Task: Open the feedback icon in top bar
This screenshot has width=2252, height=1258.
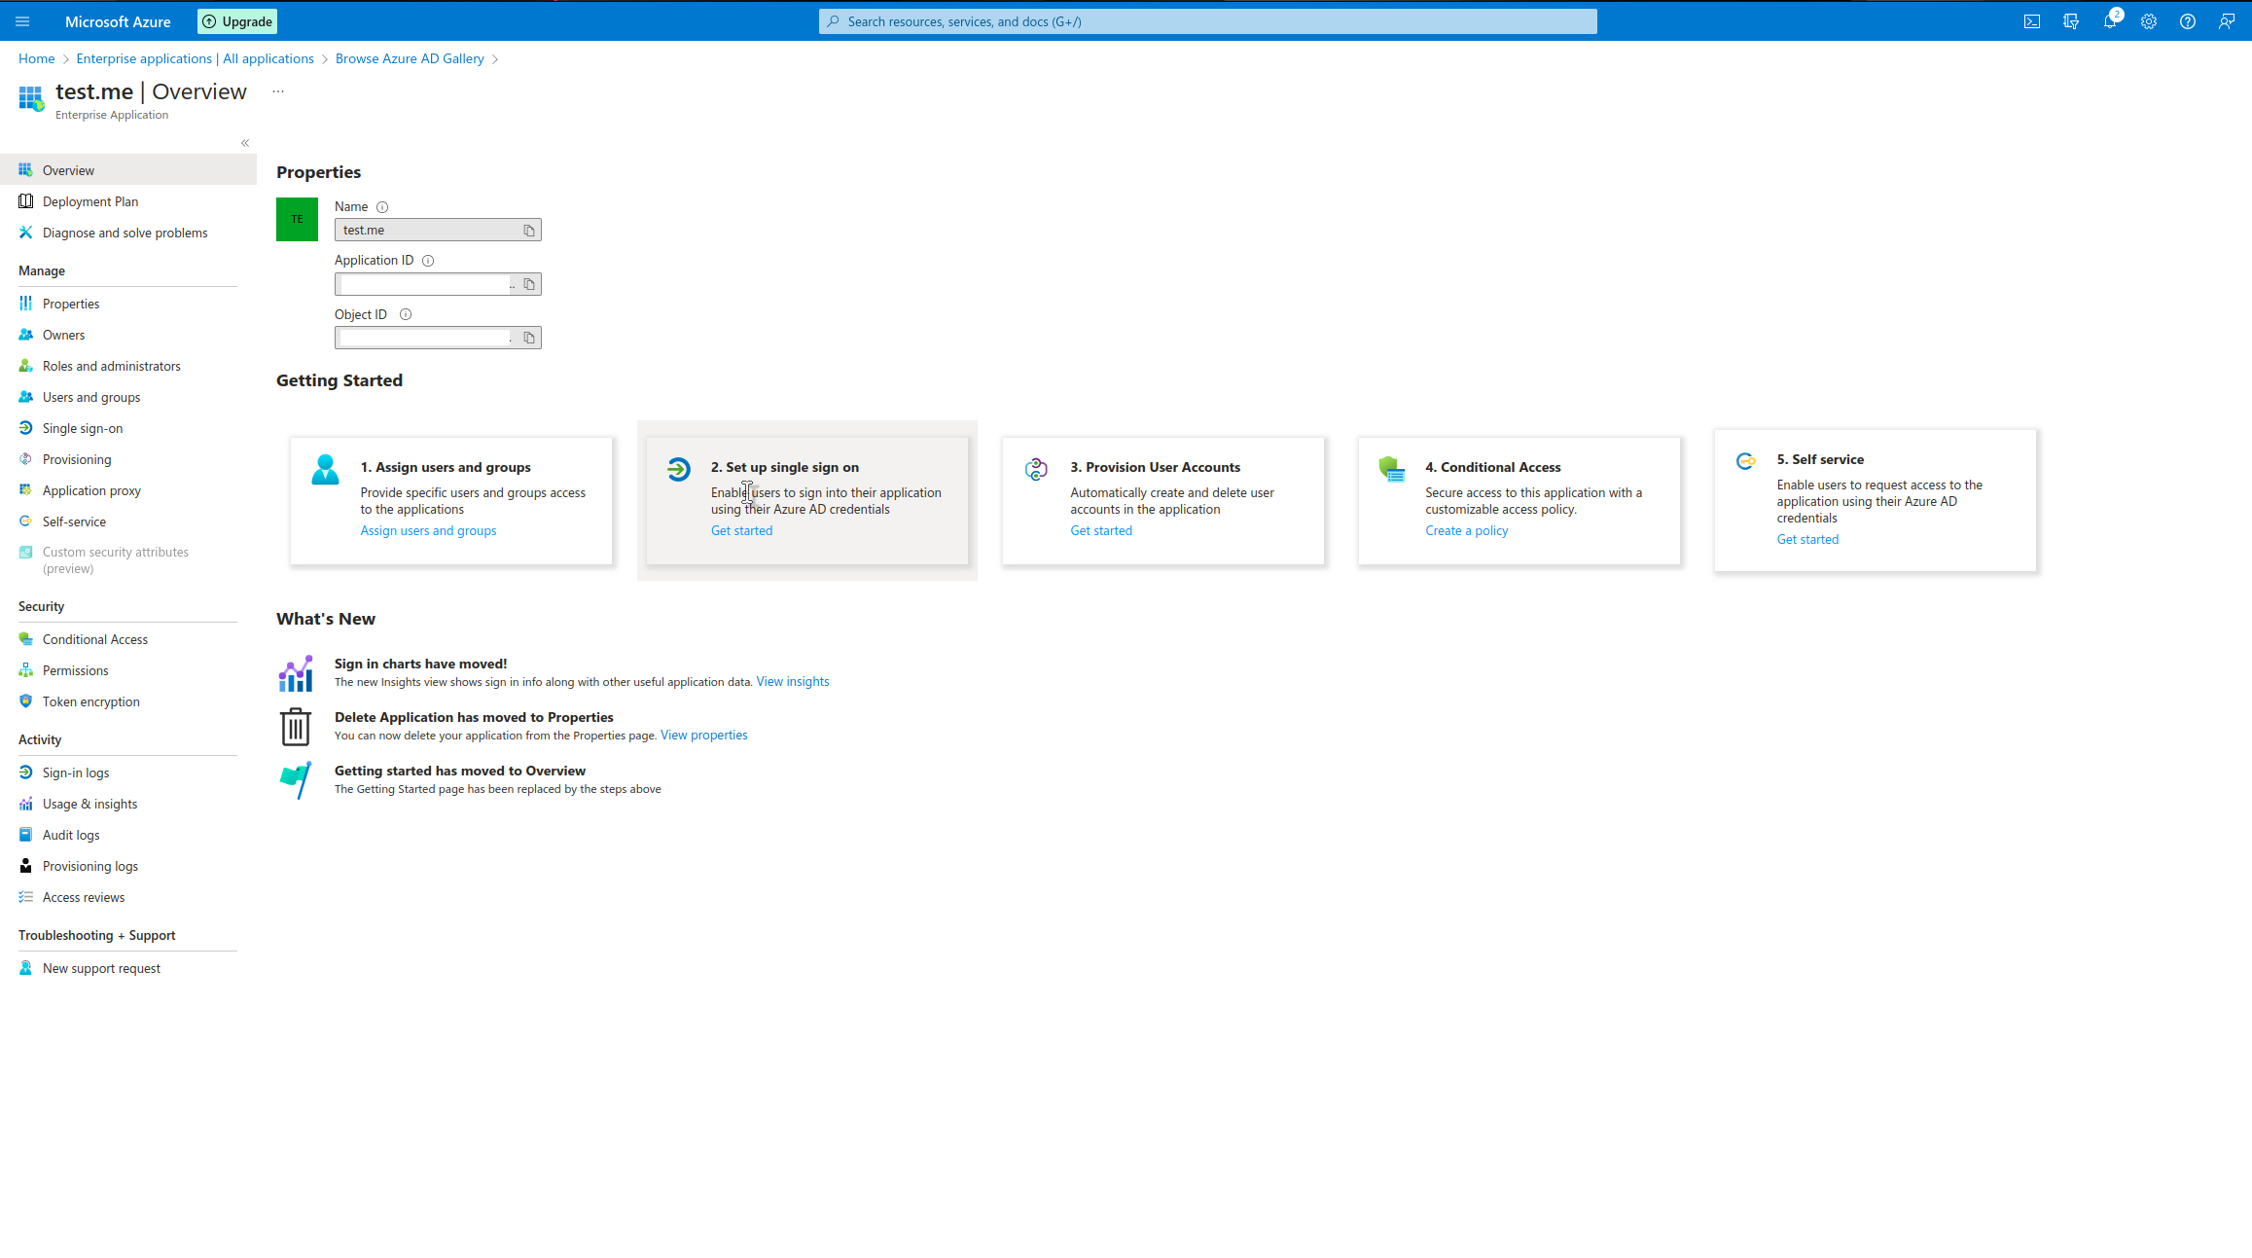Action: 2227,21
